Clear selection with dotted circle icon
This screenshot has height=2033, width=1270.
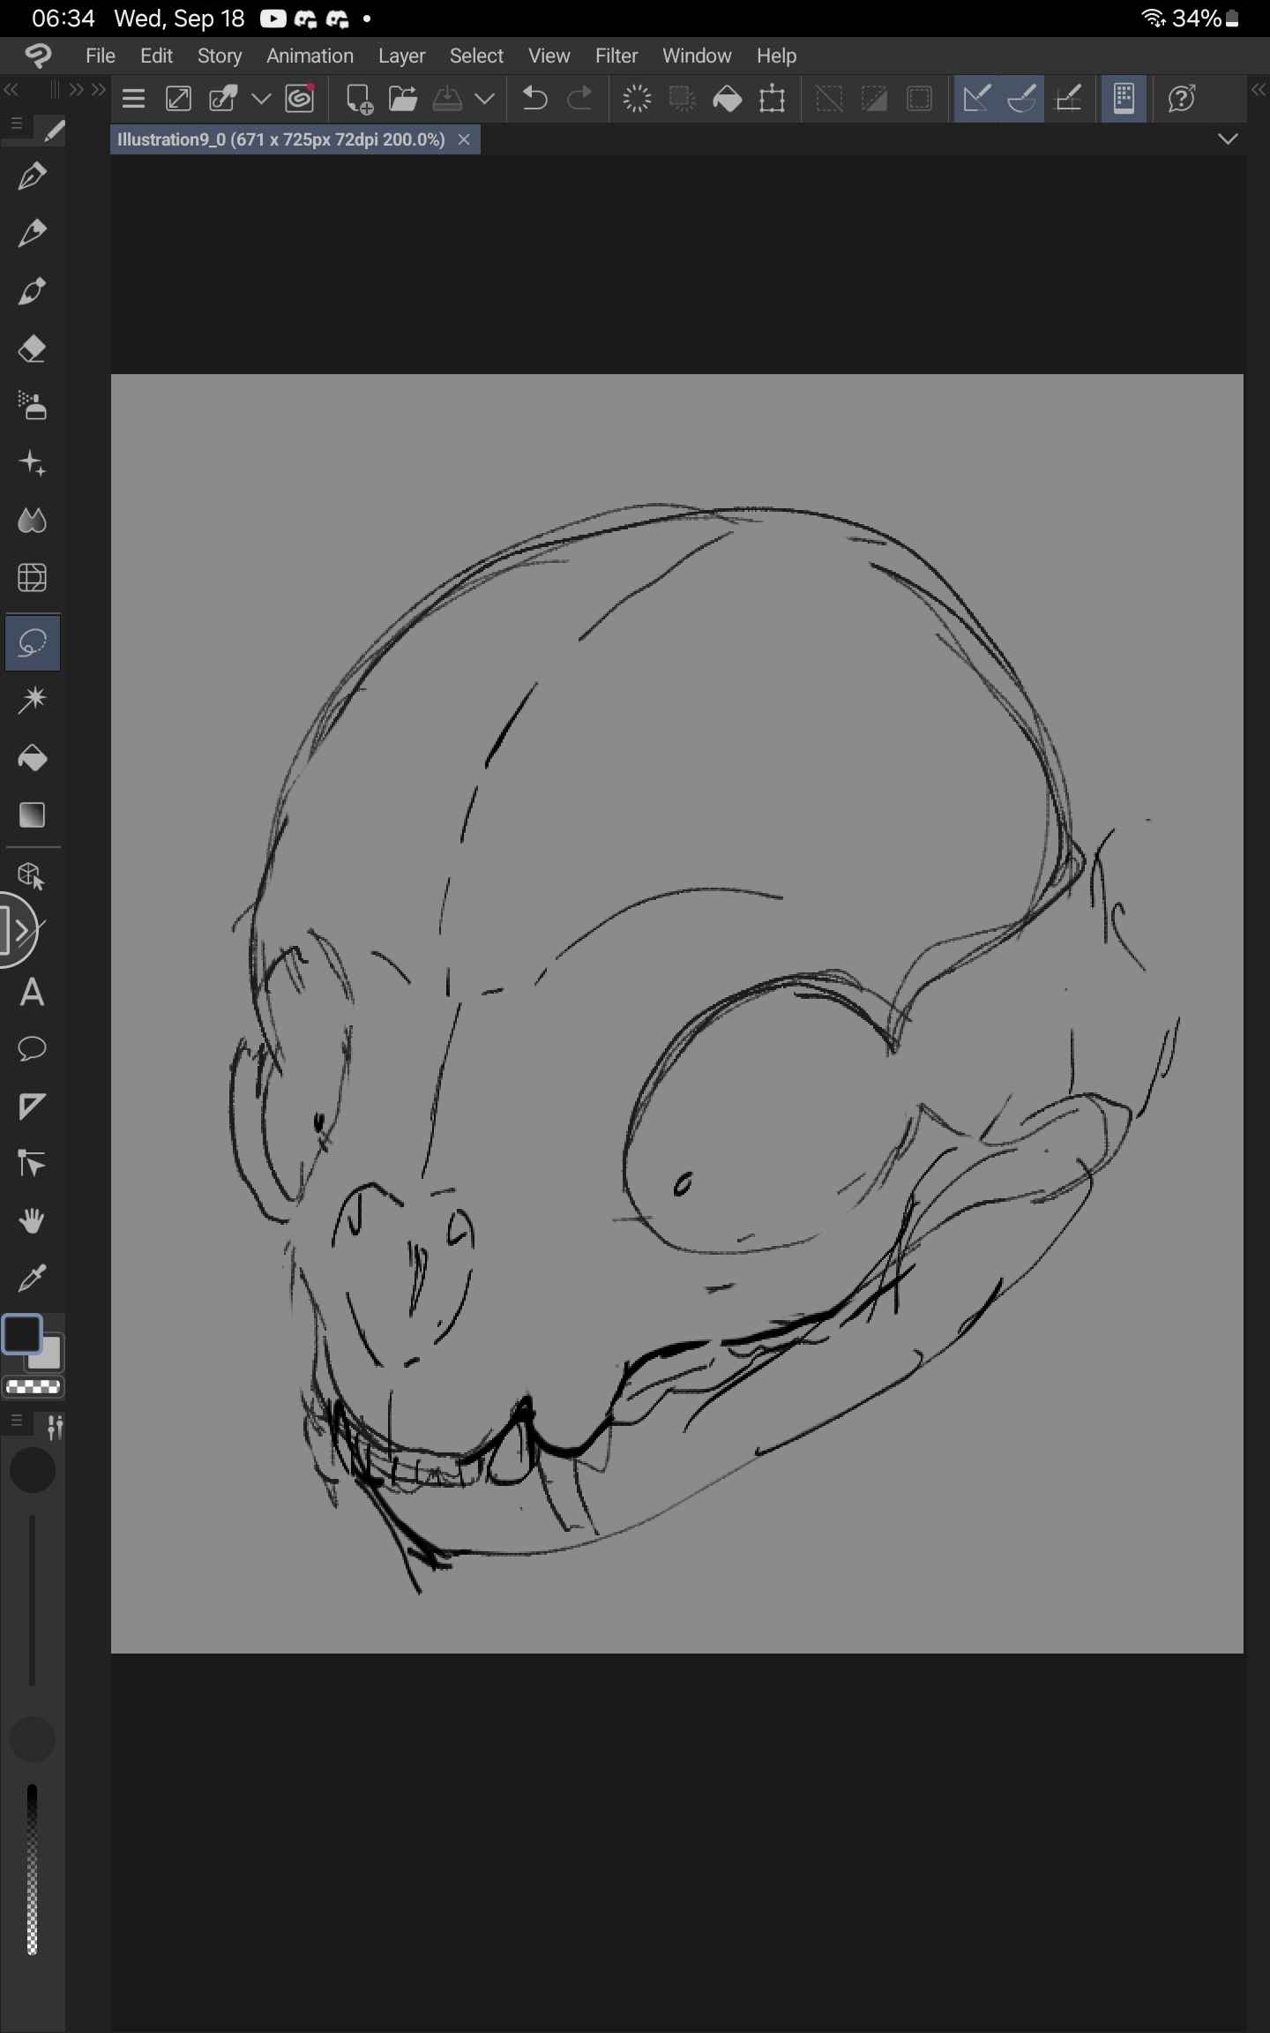click(637, 99)
